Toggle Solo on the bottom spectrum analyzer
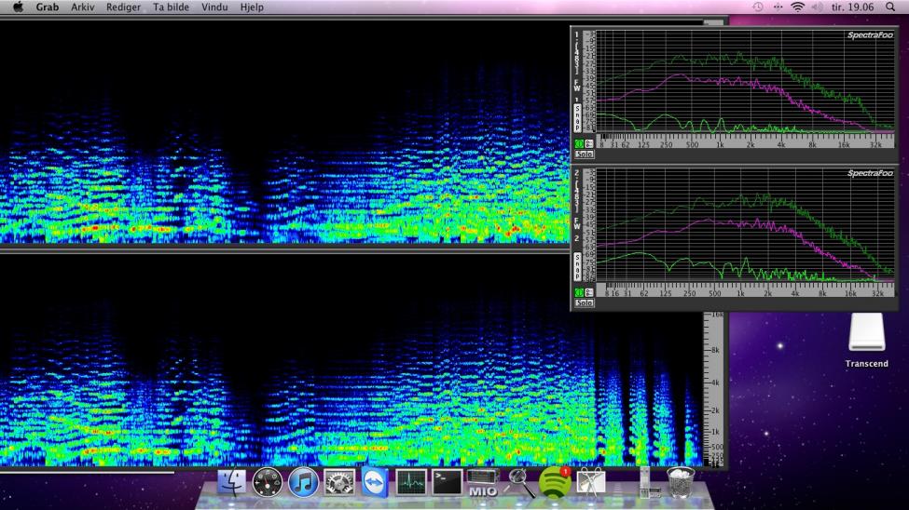Viewport: 909px width, 510px height. click(585, 302)
